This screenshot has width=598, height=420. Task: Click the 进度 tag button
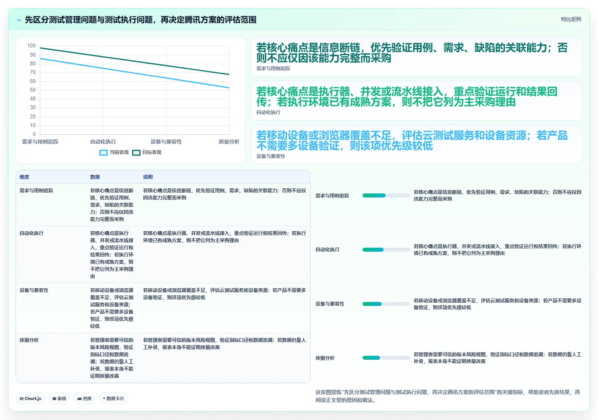(84, 398)
